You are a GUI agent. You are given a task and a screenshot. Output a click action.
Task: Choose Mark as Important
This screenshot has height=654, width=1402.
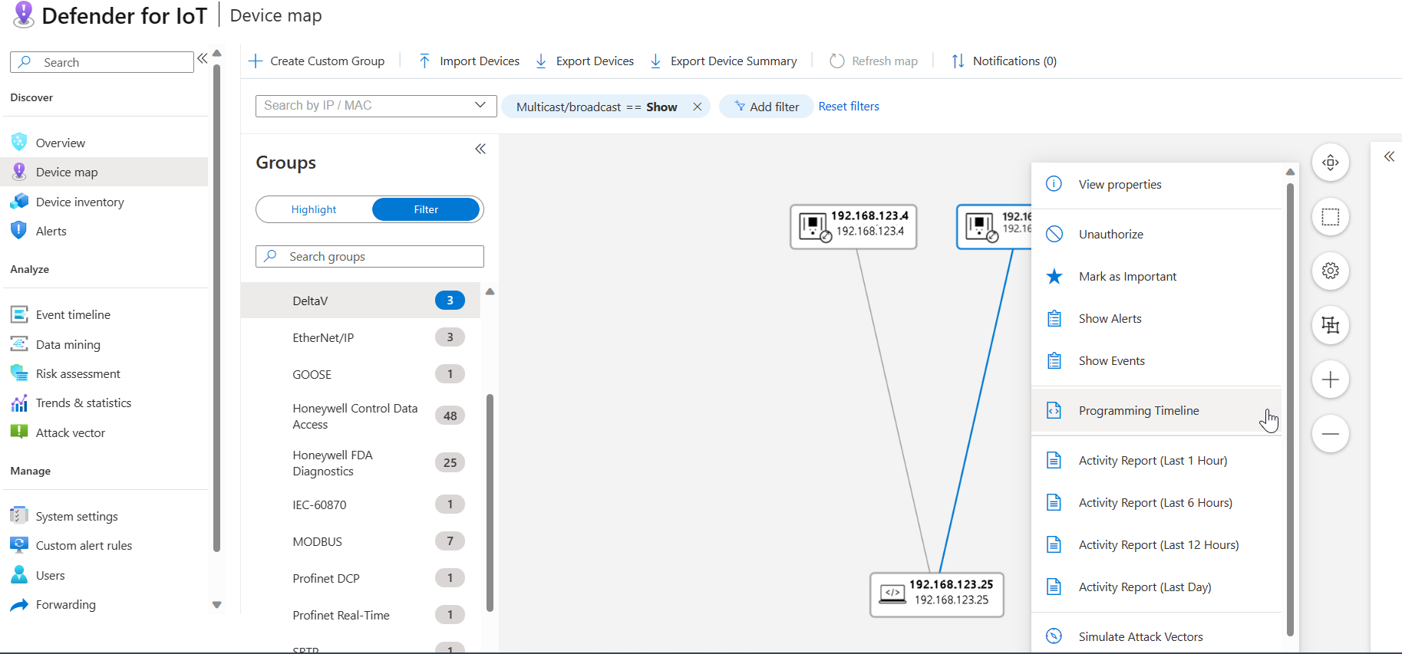coord(1156,276)
